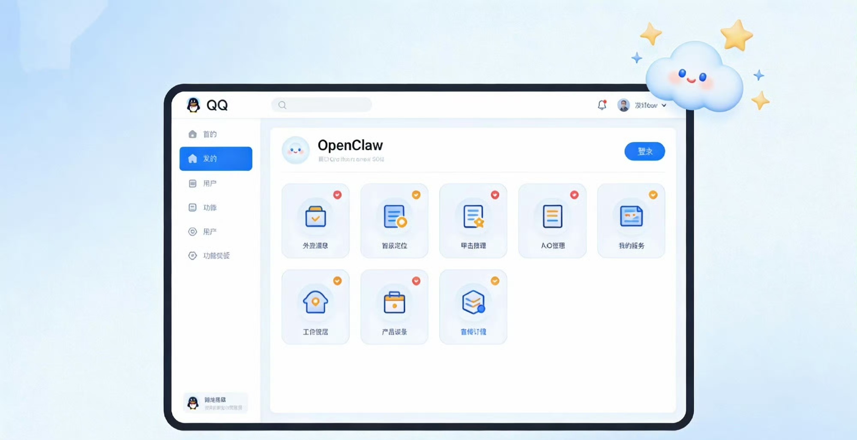
Task: Click the orange check badge on the 我的服务 card
Action: tap(653, 195)
